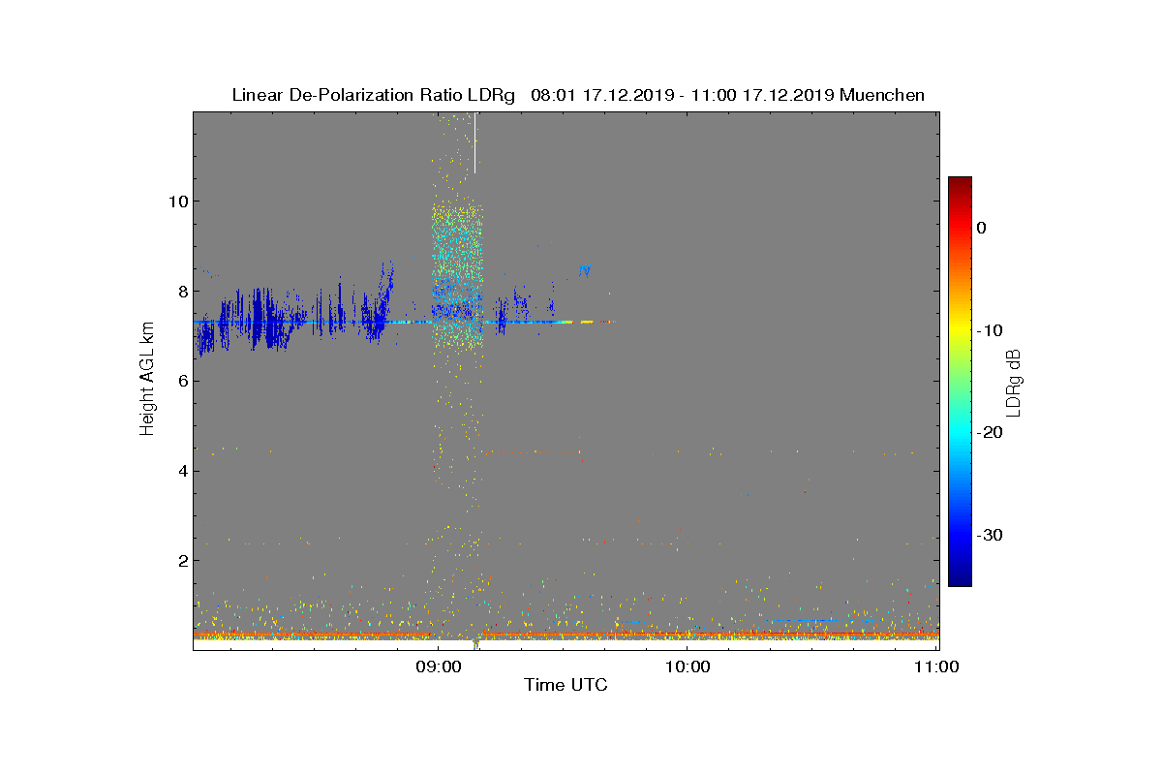Click the height tick label 4
Image resolution: width=1162 pixels, height=775 pixels.
click(x=181, y=471)
